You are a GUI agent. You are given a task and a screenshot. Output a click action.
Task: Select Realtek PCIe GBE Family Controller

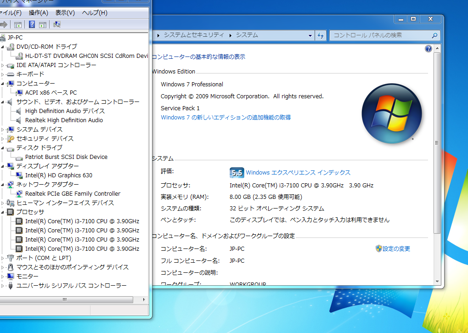(73, 194)
